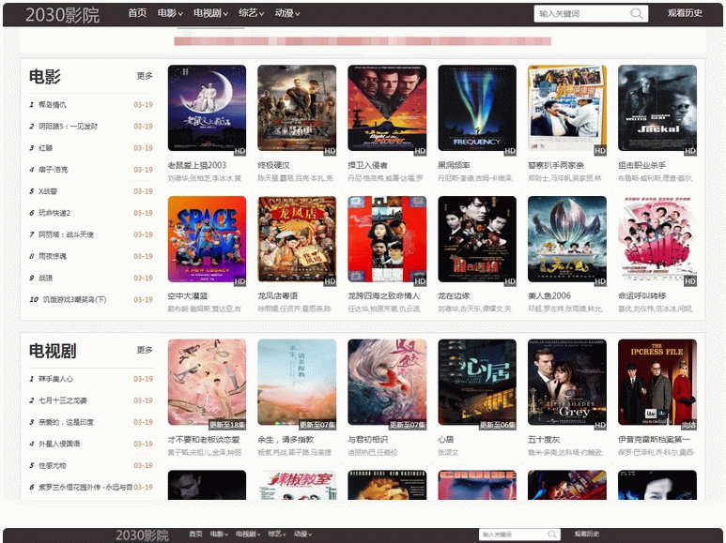This screenshot has width=726, height=543.
Task: Open the 辣椒教室 poster
Action: pos(297,485)
